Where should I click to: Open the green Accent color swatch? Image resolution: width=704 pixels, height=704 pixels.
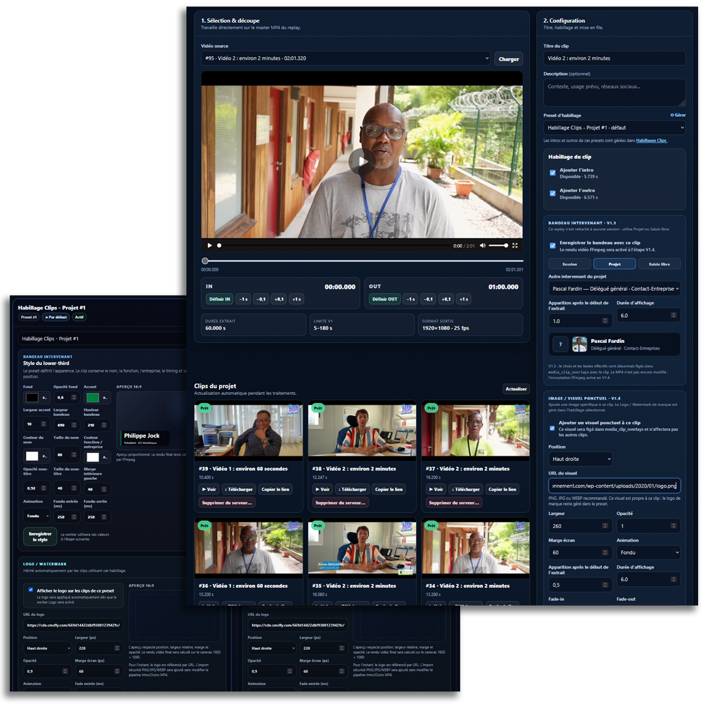click(93, 398)
